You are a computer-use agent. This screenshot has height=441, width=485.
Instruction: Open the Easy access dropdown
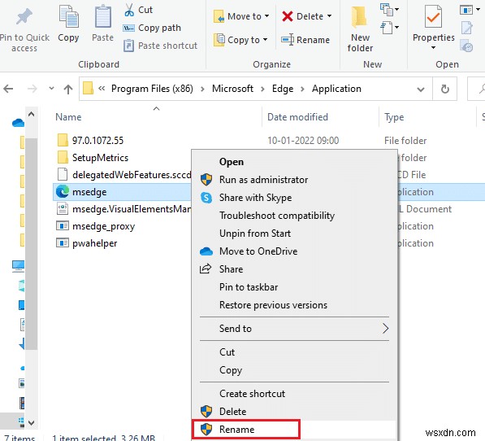click(389, 28)
